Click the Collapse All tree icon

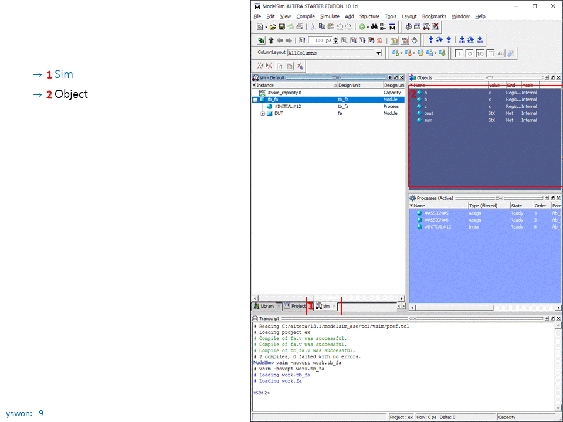(383, 27)
